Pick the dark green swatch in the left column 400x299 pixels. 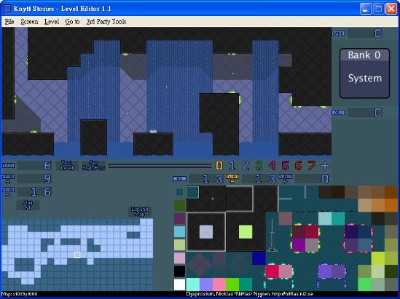click(179, 206)
